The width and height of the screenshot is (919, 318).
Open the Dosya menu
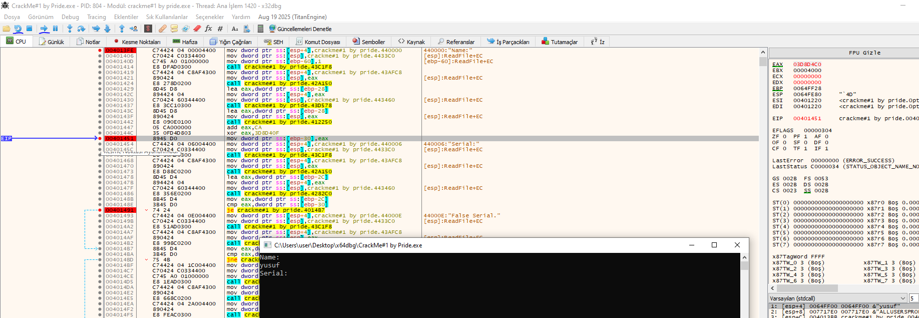(x=12, y=17)
